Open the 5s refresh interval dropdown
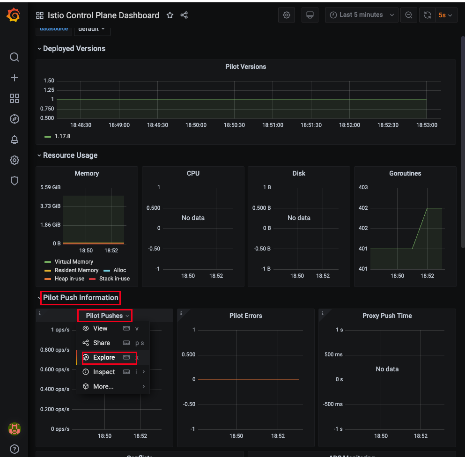Image resolution: width=465 pixels, height=457 pixels. click(445, 15)
